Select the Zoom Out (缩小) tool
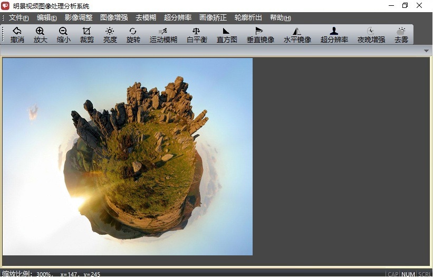The width and height of the screenshot is (433, 277). point(63,35)
